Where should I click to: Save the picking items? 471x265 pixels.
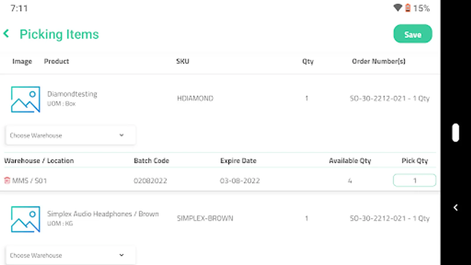pyautogui.click(x=412, y=34)
